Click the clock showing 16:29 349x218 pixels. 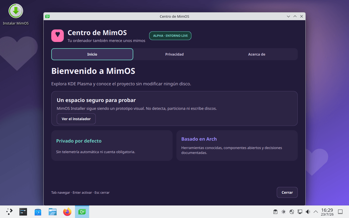[327, 212]
